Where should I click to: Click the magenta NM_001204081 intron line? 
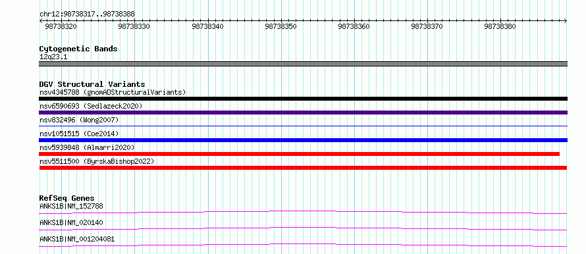pyautogui.click(x=303, y=244)
